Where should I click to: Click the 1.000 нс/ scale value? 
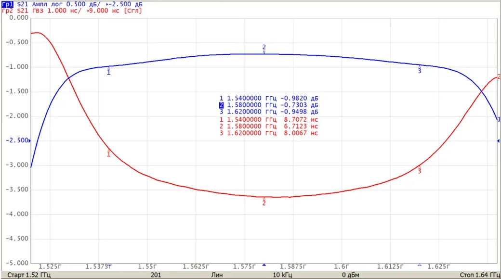pos(64,11)
